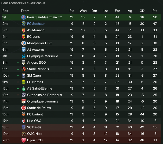Click the AS Monaco crest icon
This screenshot has width=163, height=144.
[24, 30]
